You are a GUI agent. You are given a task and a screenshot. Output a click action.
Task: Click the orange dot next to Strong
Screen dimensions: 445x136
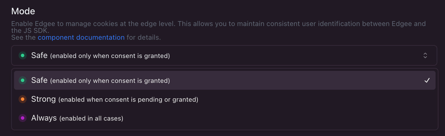pos(23,99)
